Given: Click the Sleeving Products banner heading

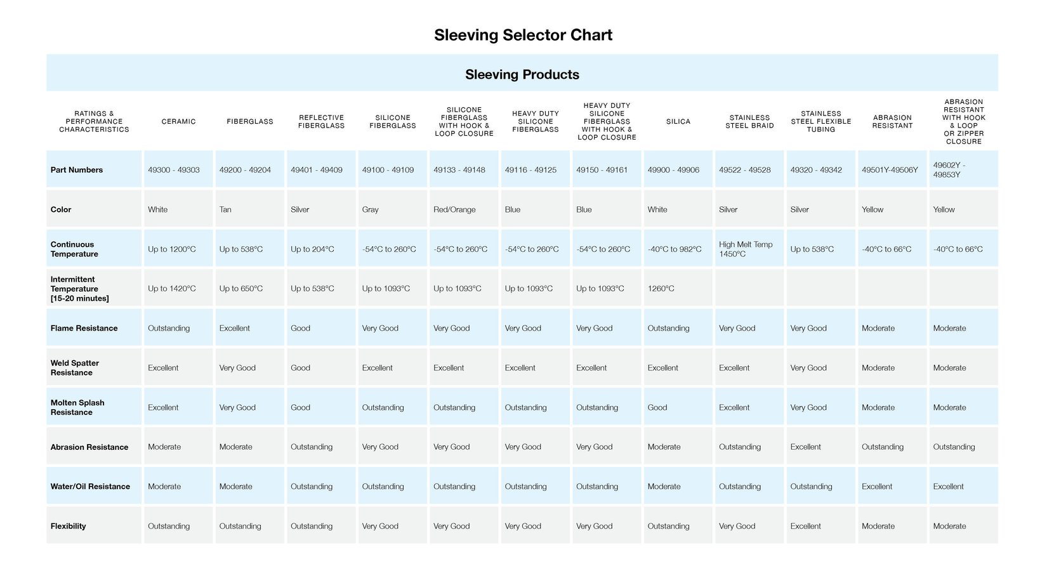Looking at the screenshot, I should [x=522, y=74].
